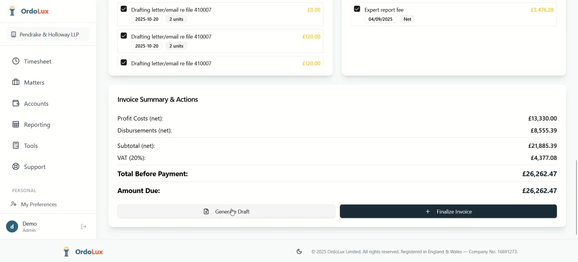The image size is (578, 262).
Task: Deselect the £120.00 Drafting letter entry
Action: tap(123, 36)
